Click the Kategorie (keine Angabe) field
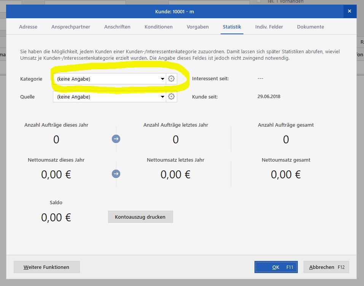 pos(109,79)
